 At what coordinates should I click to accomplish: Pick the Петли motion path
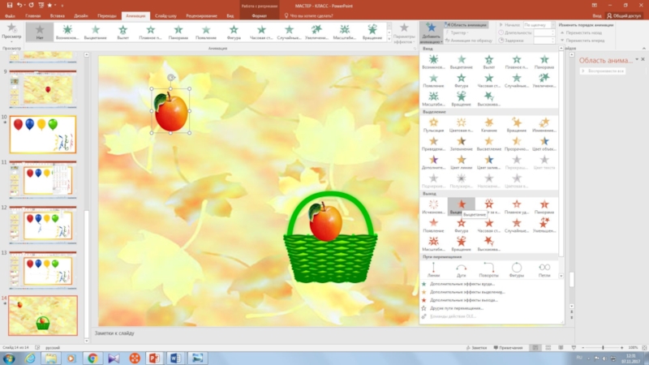544,269
